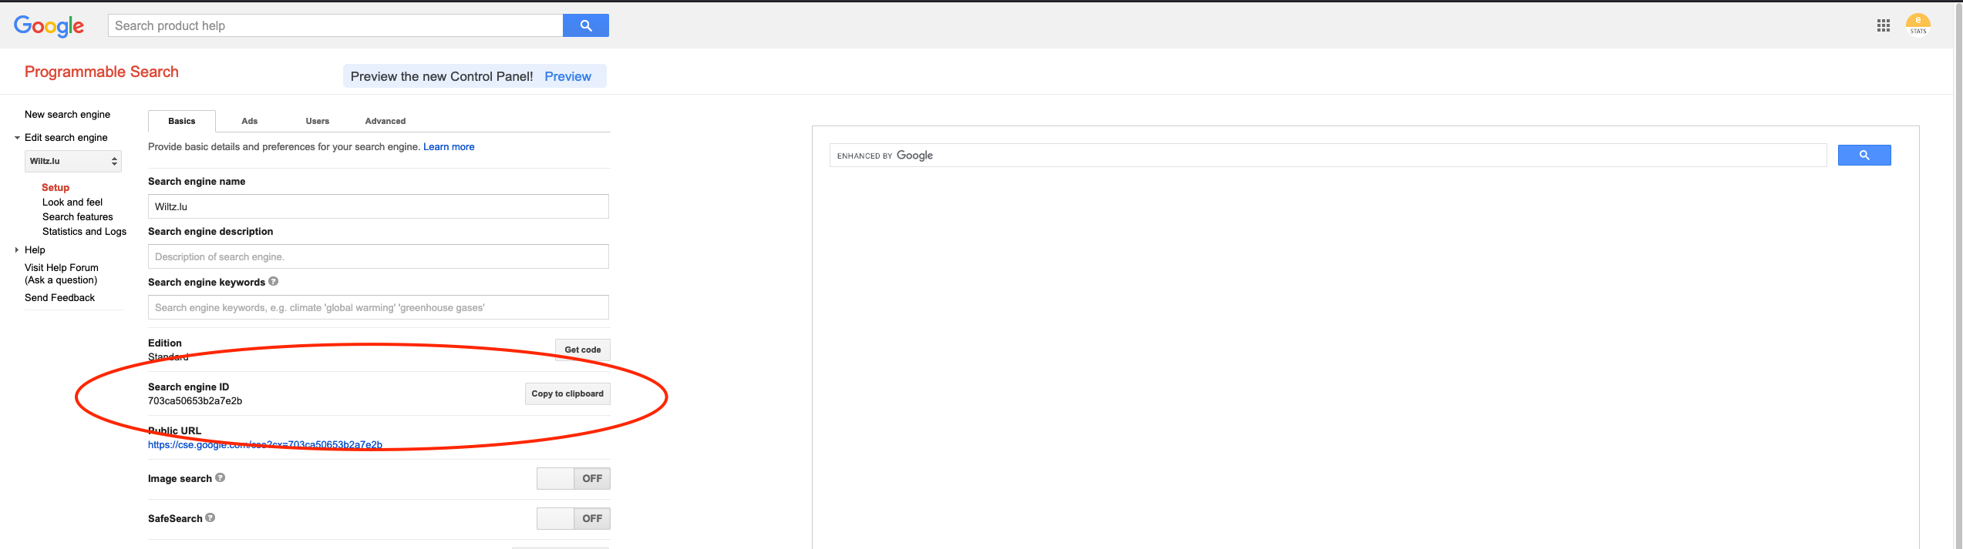
Task: Open Look and feel in sidebar
Action: coord(72,202)
